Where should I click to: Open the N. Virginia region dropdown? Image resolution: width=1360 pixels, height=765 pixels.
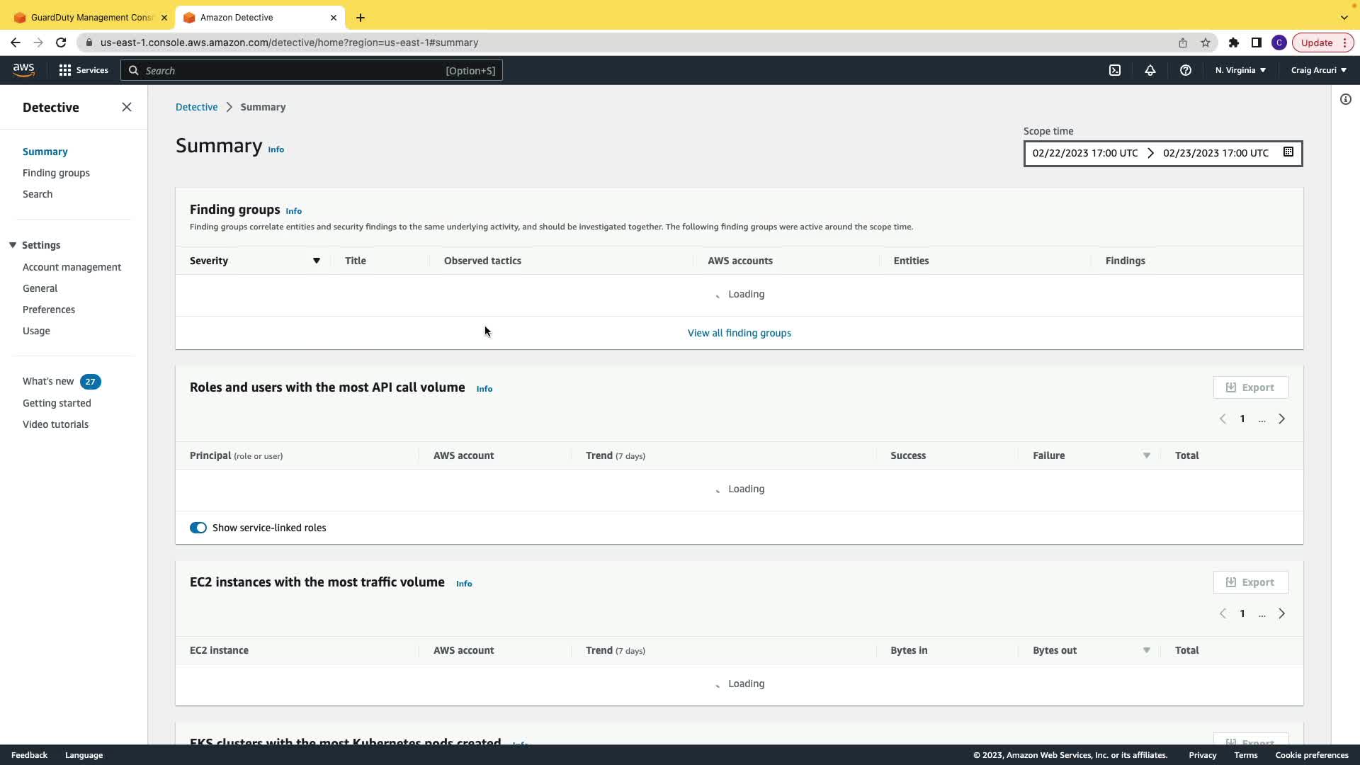click(1240, 70)
